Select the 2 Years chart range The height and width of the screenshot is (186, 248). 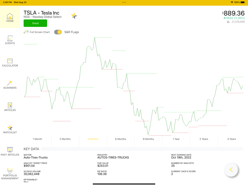(x=204, y=139)
